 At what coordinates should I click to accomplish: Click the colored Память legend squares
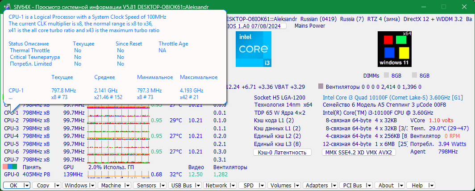click(10, 167)
